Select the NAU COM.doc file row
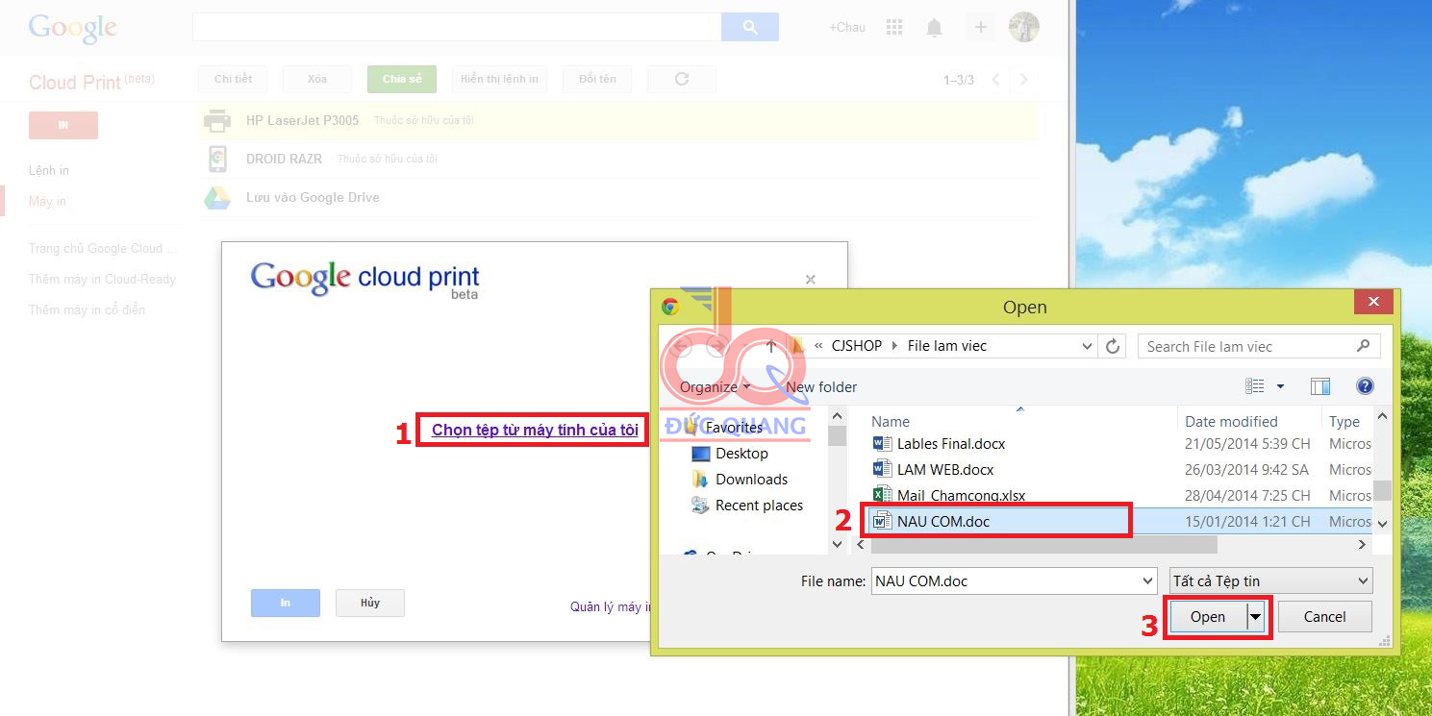The image size is (1432, 716). (x=1119, y=522)
